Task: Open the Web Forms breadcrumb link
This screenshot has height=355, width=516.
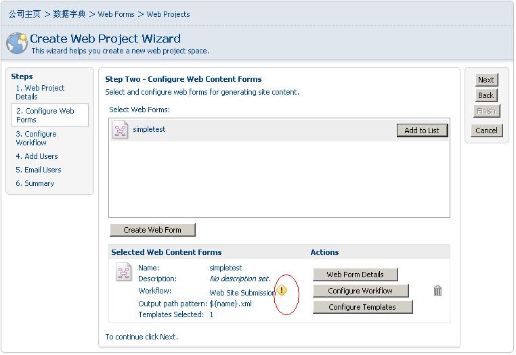Action: click(x=116, y=14)
